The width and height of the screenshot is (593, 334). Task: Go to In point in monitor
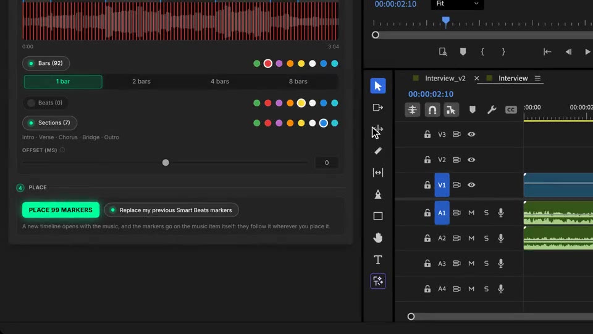point(547,52)
